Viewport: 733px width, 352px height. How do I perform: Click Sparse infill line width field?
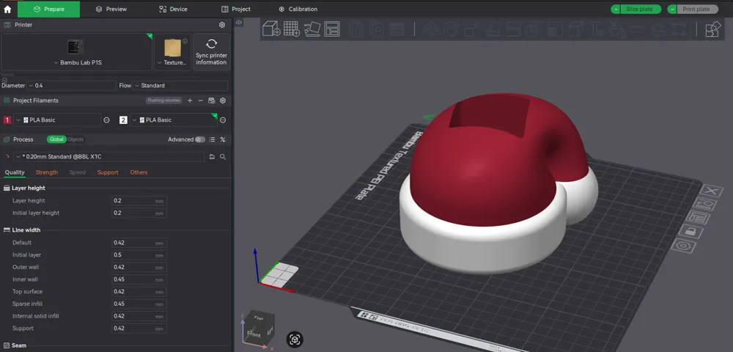tap(139, 304)
